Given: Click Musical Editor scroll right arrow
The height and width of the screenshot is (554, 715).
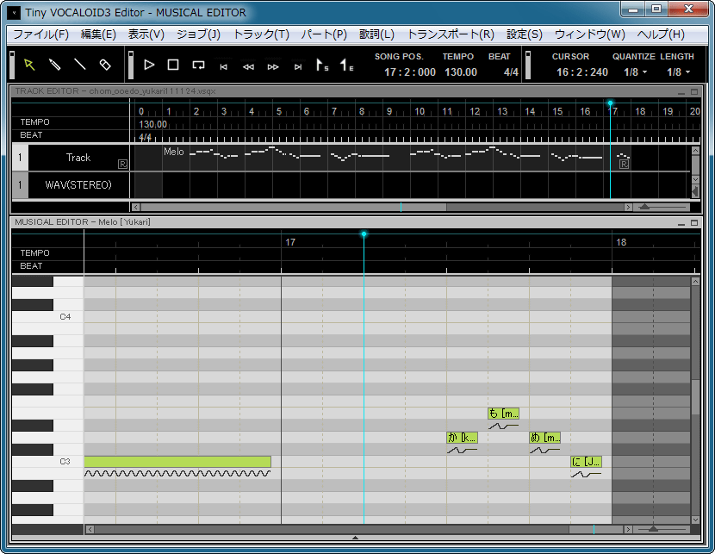Looking at the screenshot, I should tap(628, 529).
